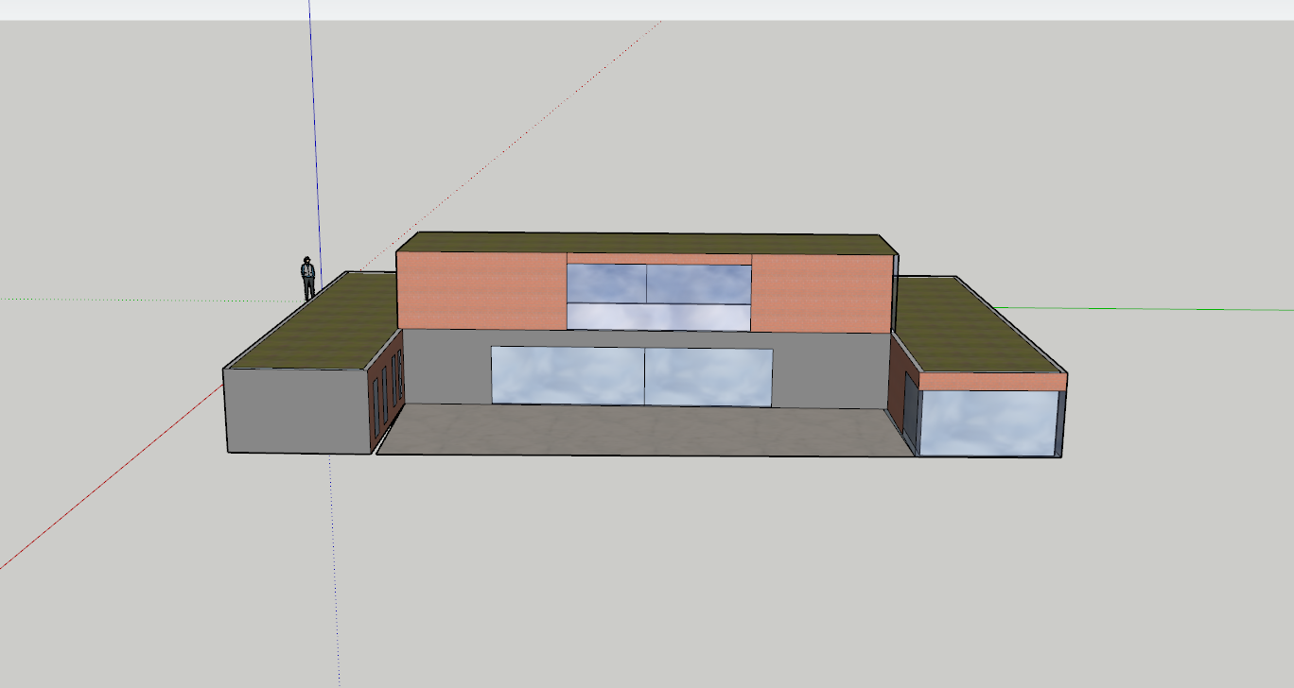Click the upper floor's top-right window pane
The height and width of the screenshot is (688, 1294).
tap(698, 284)
